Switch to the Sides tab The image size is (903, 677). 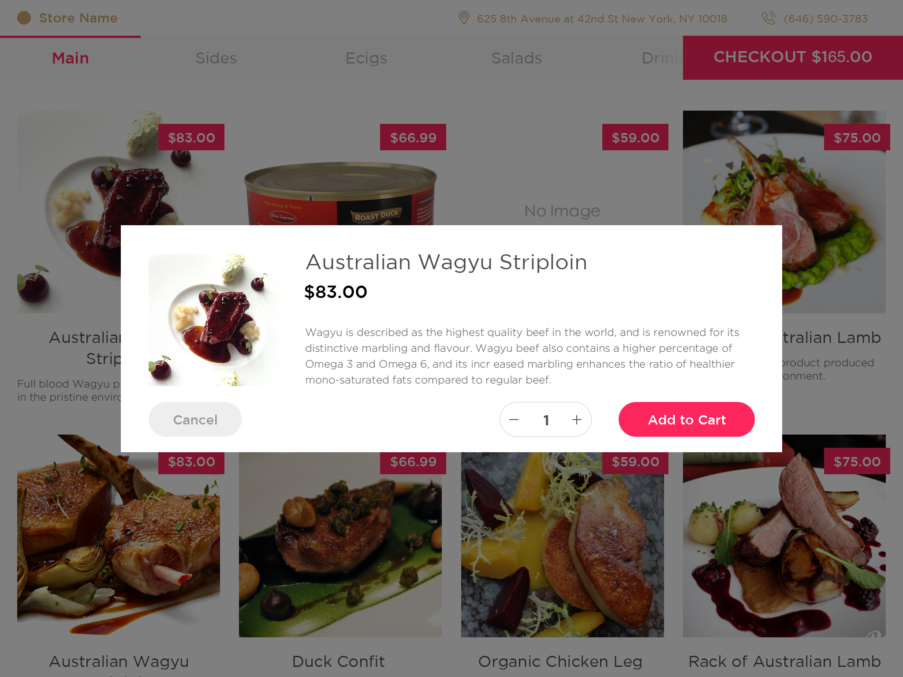pos(216,58)
